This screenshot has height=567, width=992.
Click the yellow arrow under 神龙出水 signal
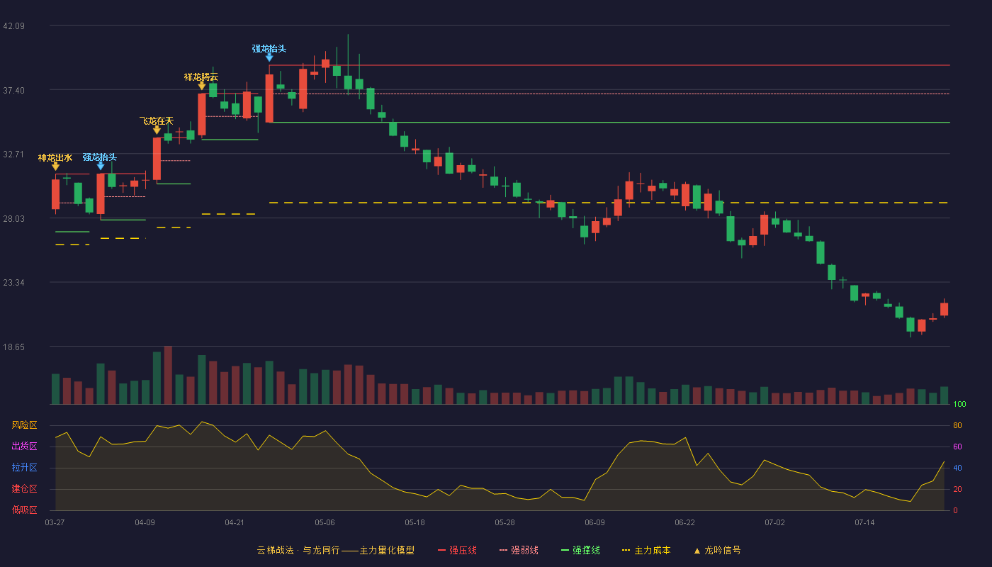pos(55,167)
